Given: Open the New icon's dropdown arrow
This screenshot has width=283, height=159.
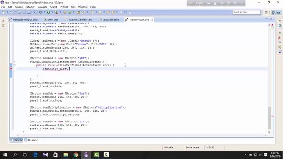Looking at the screenshot, I should pyautogui.click(x=7, y=12).
